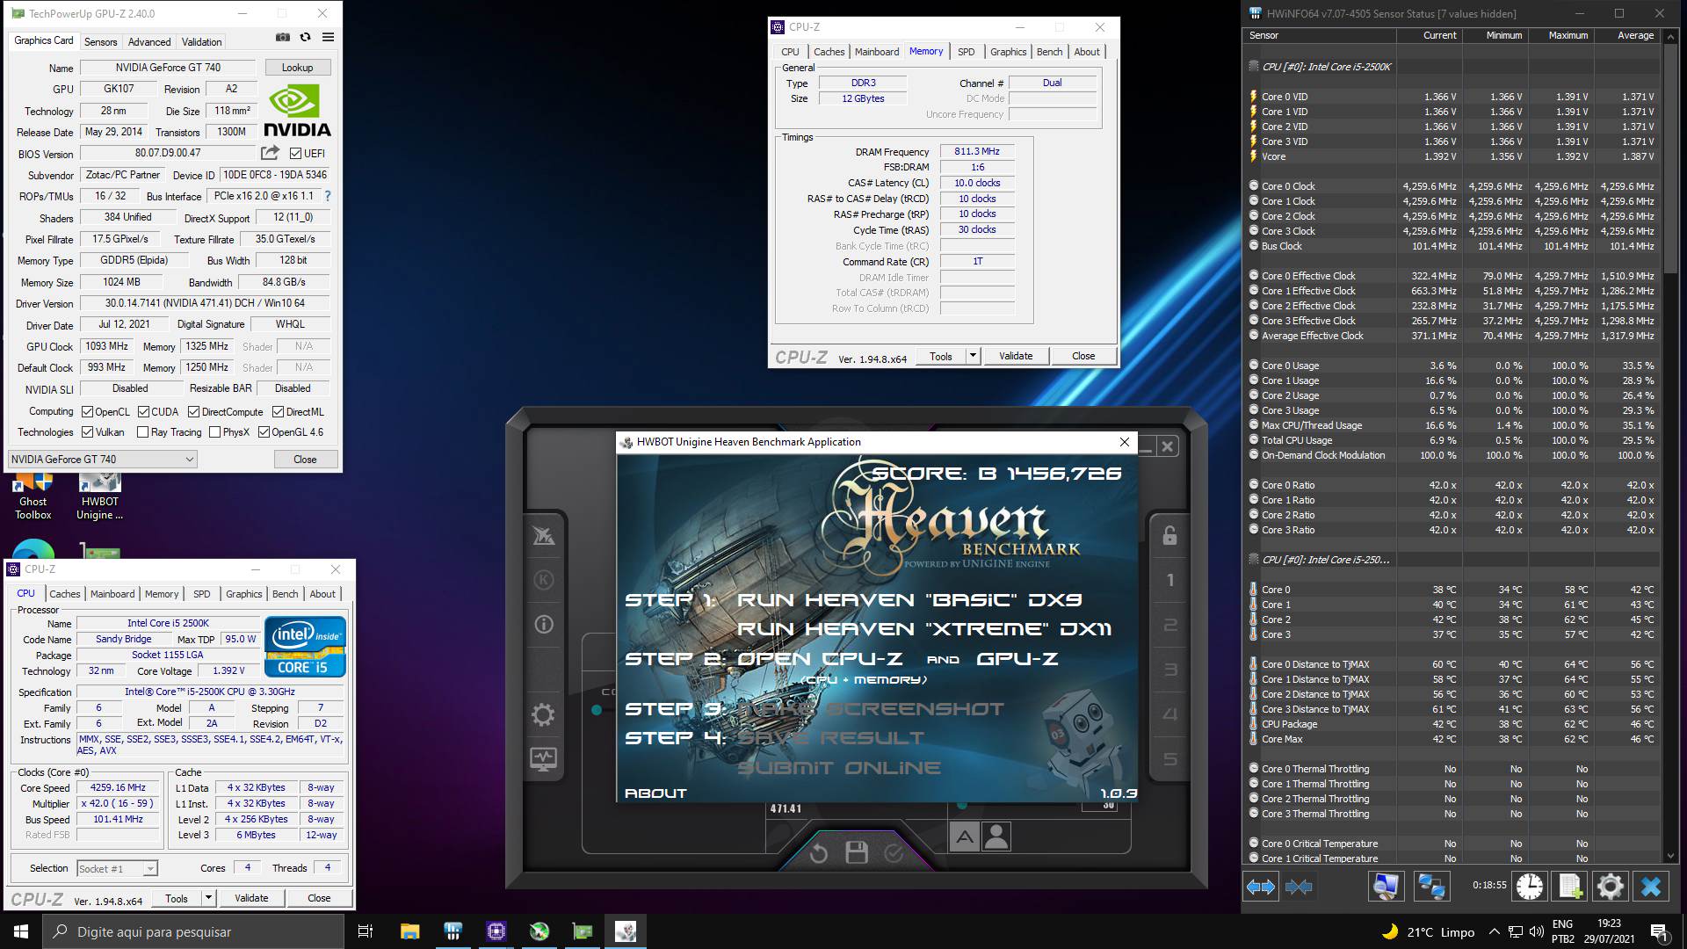
Task: Click the Validate button in CPU-Z Memory window
Action: pos(1016,356)
